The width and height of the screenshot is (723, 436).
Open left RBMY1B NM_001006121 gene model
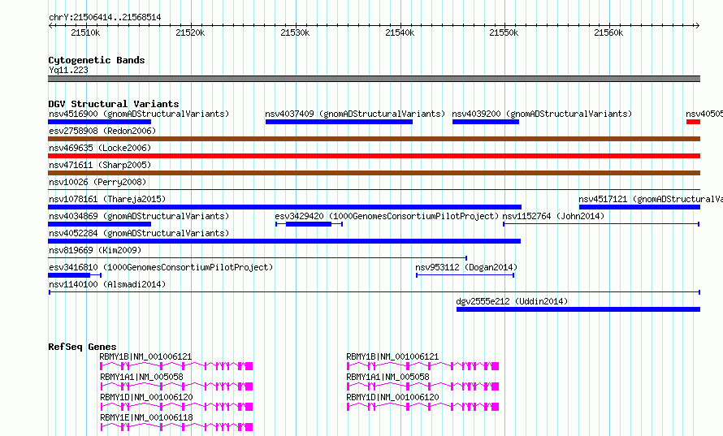pyautogui.click(x=176, y=366)
